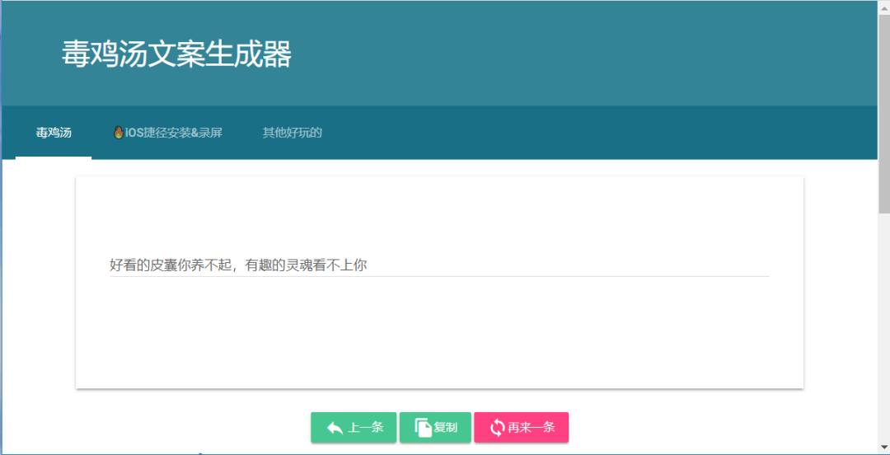Click the 毒鸡汤文案生成器 page title

point(176,54)
